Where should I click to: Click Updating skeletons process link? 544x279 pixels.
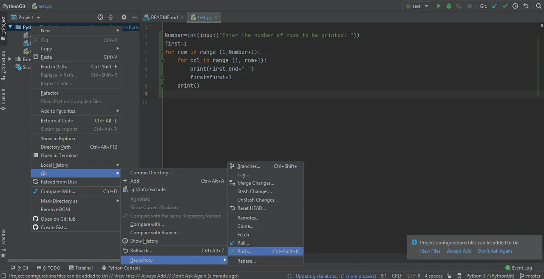(x=336, y=276)
